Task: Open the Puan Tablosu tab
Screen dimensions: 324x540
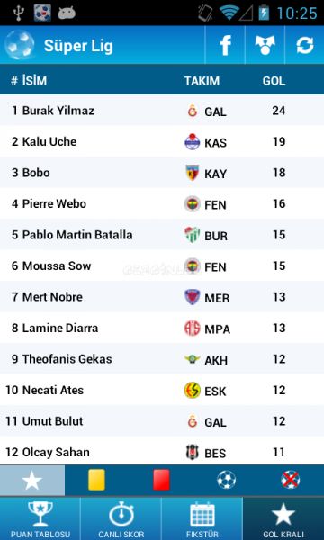Action: point(40,518)
